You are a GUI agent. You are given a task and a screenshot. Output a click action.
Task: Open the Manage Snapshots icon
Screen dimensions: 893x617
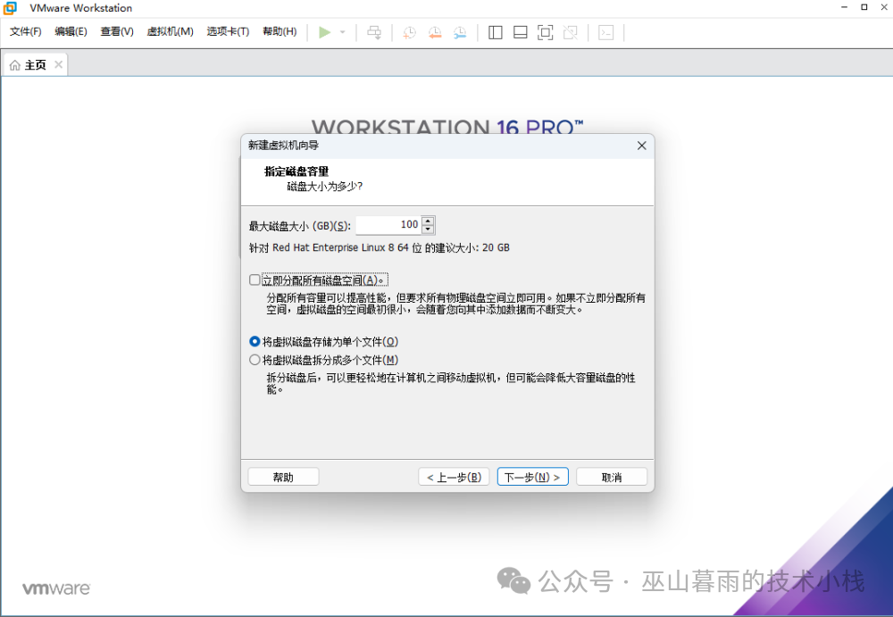click(459, 31)
